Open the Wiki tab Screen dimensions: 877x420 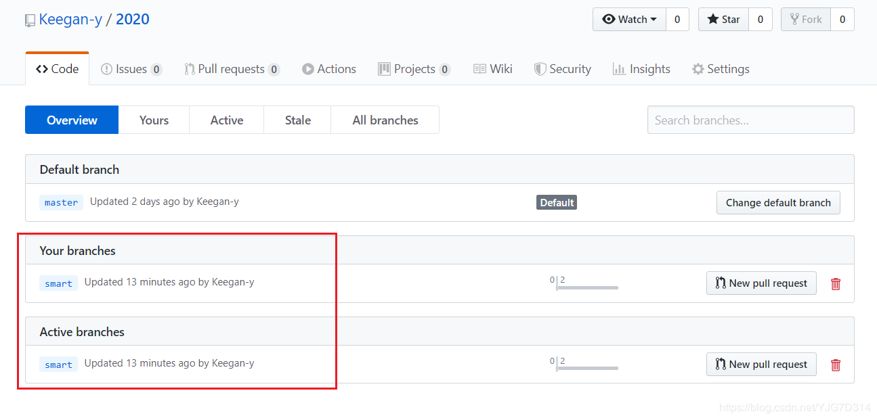[x=493, y=69]
